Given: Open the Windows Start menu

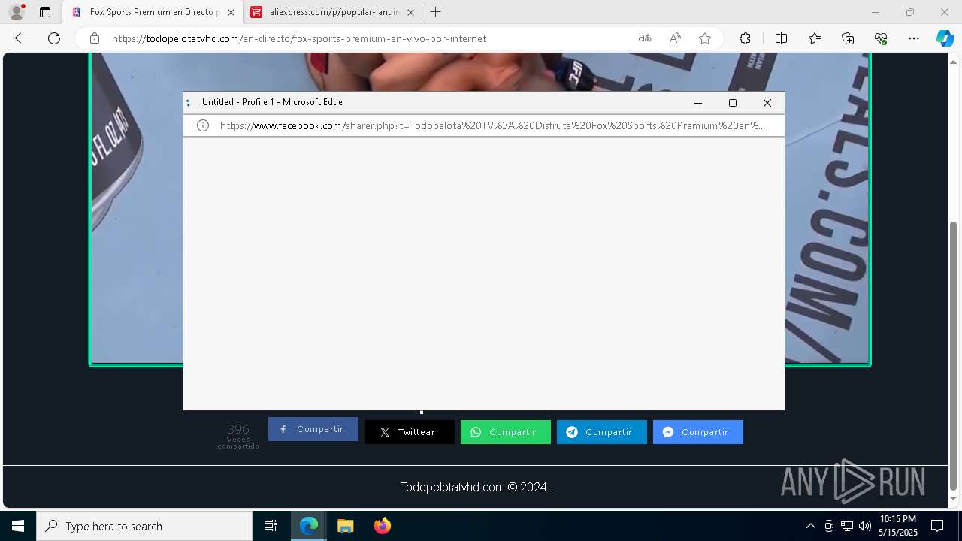Looking at the screenshot, I should point(18,526).
